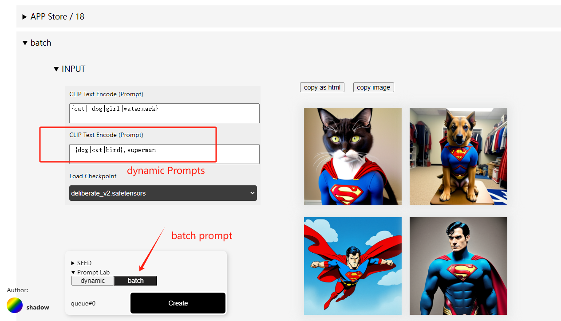Click the copy image button

coord(374,87)
